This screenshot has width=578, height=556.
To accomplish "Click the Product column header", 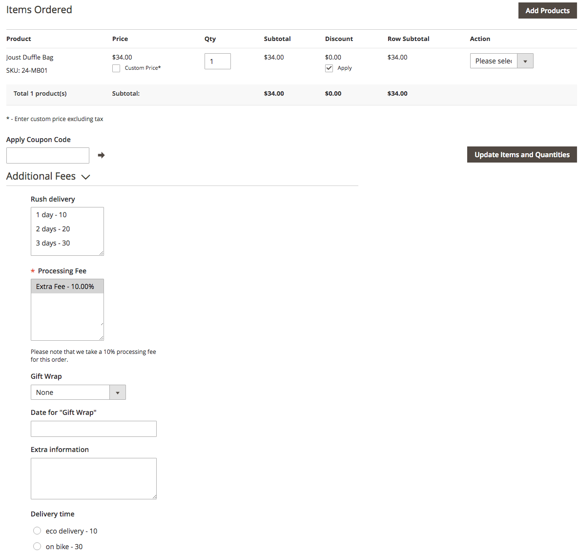I will [x=19, y=39].
